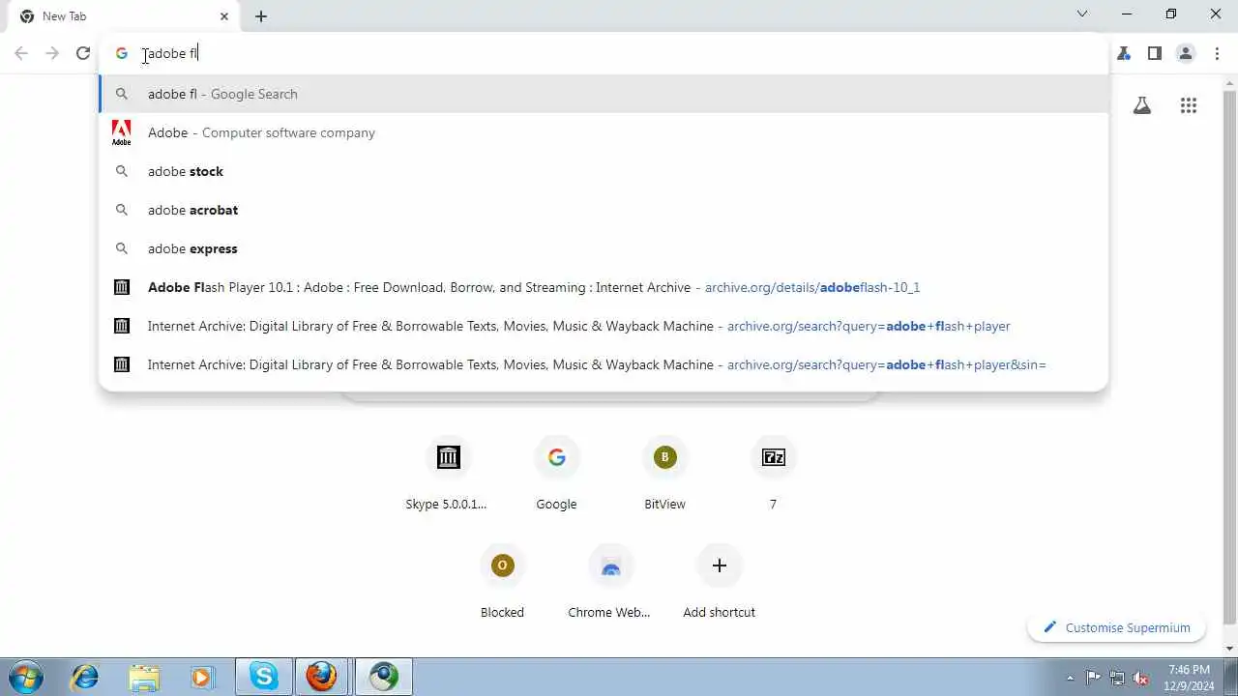This screenshot has height=696, width=1238.
Task: Launch Internet Explorer from taskbar
Action: [85, 677]
